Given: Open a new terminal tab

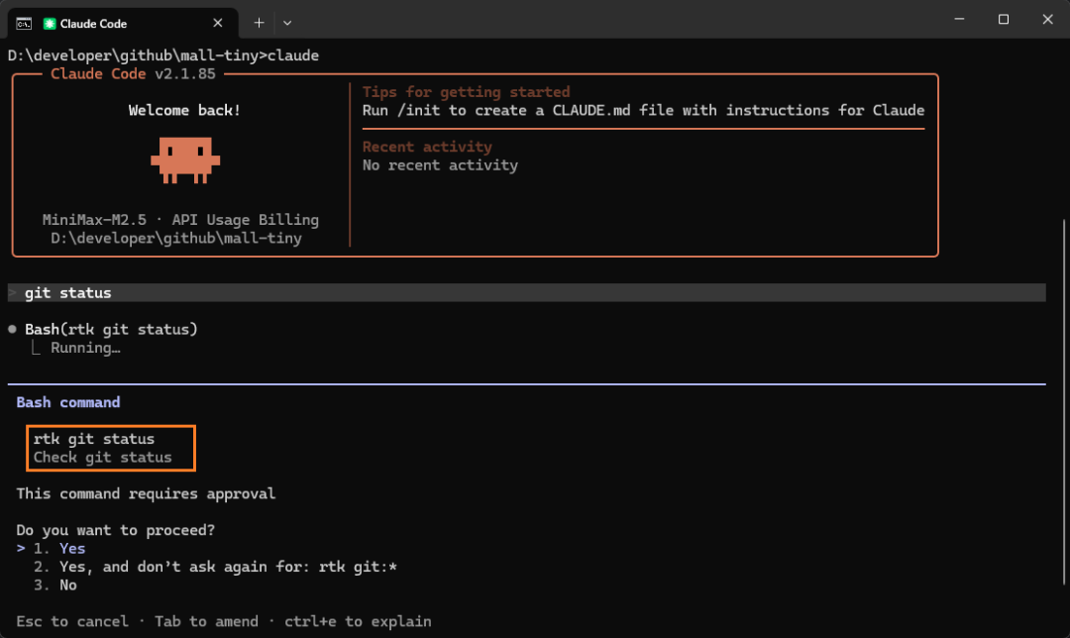Looking at the screenshot, I should [260, 23].
